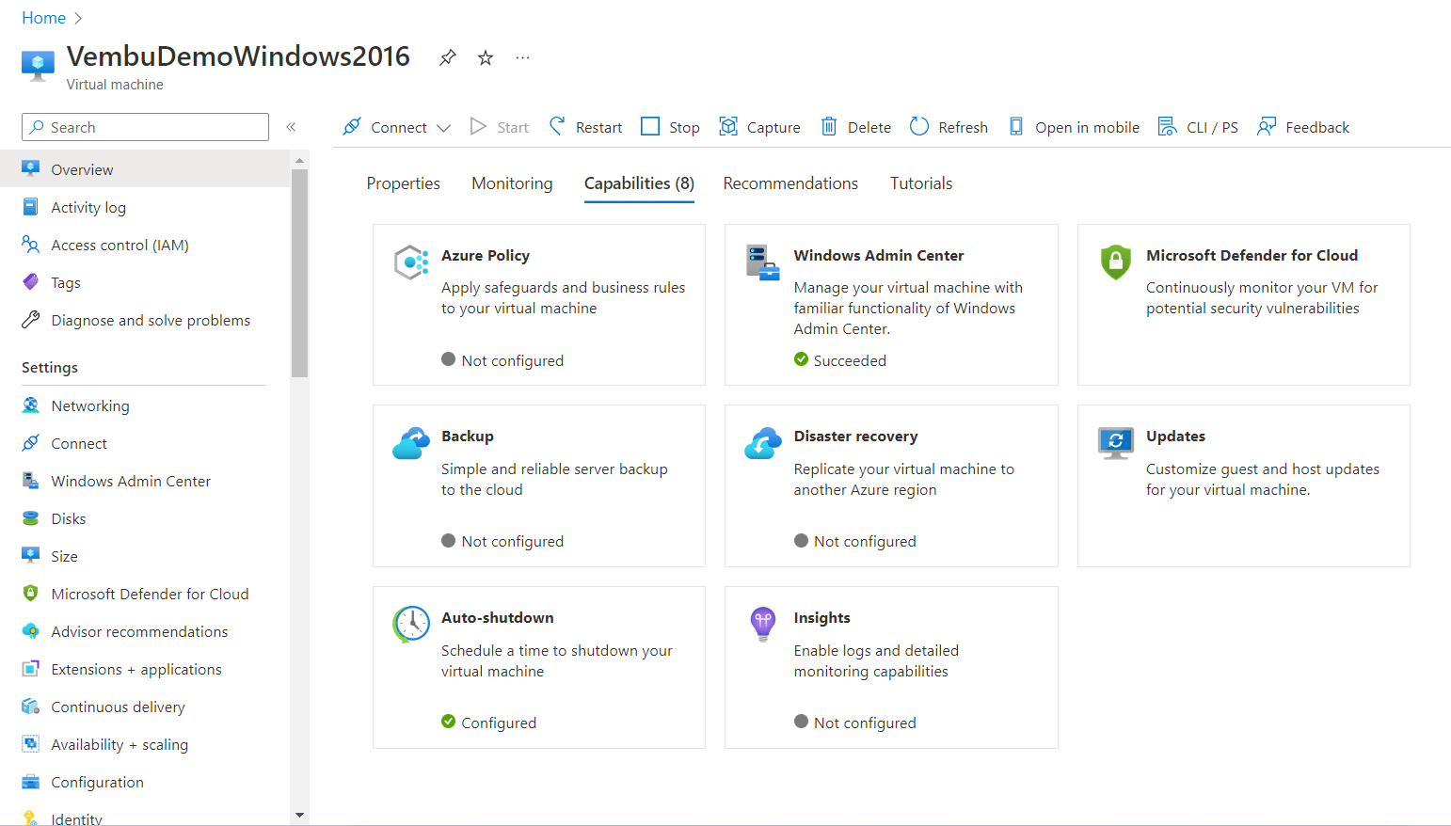Stop the virtual machine
The width and height of the screenshot is (1451, 826).
(670, 127)
